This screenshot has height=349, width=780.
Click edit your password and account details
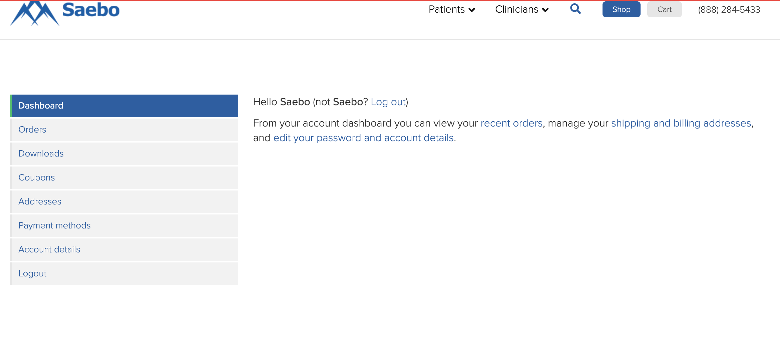pyautogui.click(x=363, y=138)
